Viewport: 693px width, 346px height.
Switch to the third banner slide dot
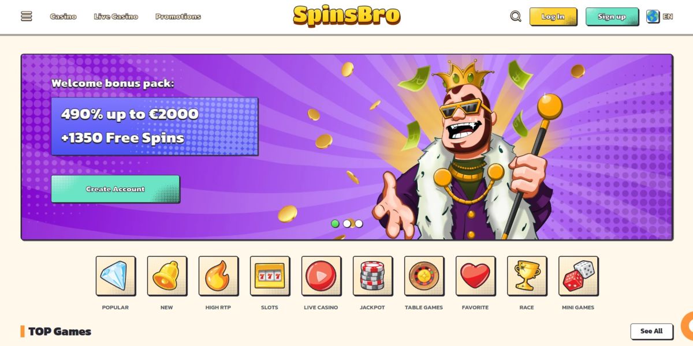tap(359, 224)
